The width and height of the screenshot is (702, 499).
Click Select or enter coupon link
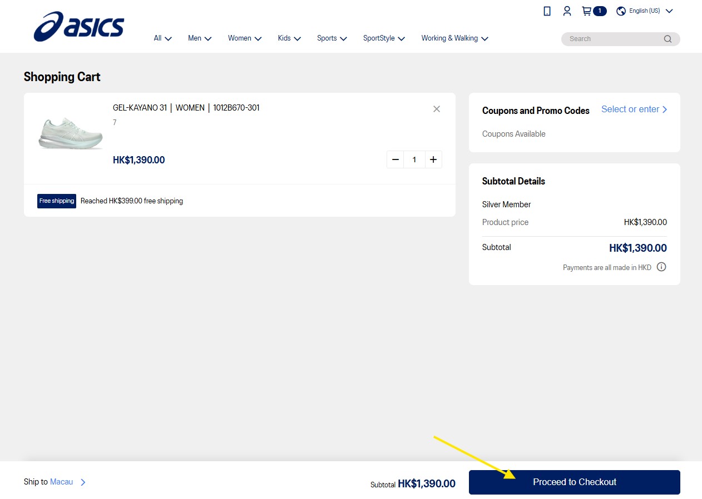point(634,109)
